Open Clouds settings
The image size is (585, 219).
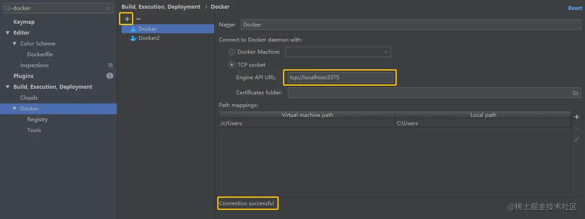[x=29, y=98]
